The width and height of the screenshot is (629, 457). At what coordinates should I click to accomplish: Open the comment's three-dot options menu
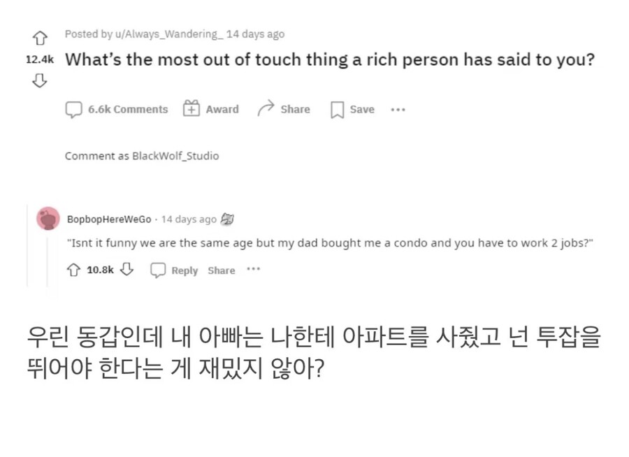(254, 269)
